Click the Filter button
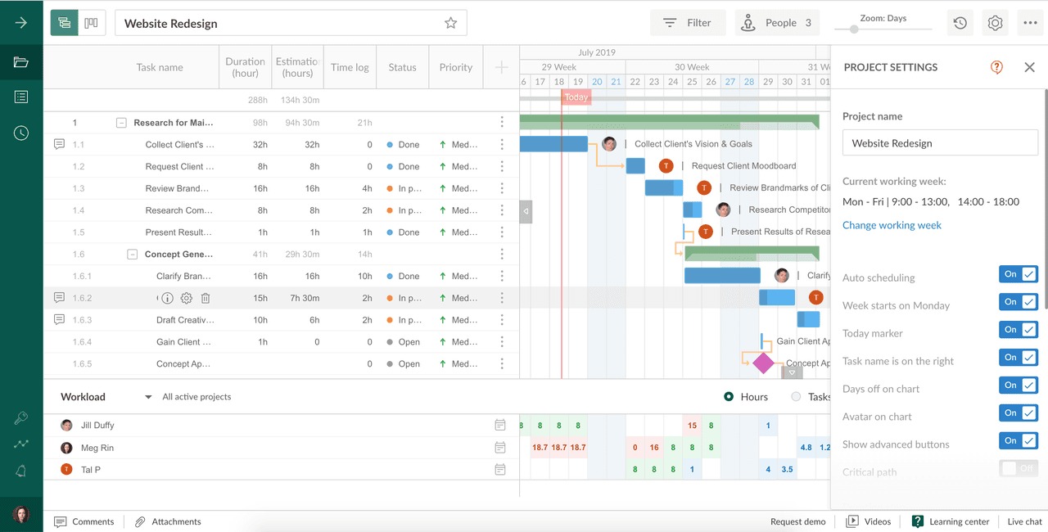The image size is (1048, 532). click(688, 23)
